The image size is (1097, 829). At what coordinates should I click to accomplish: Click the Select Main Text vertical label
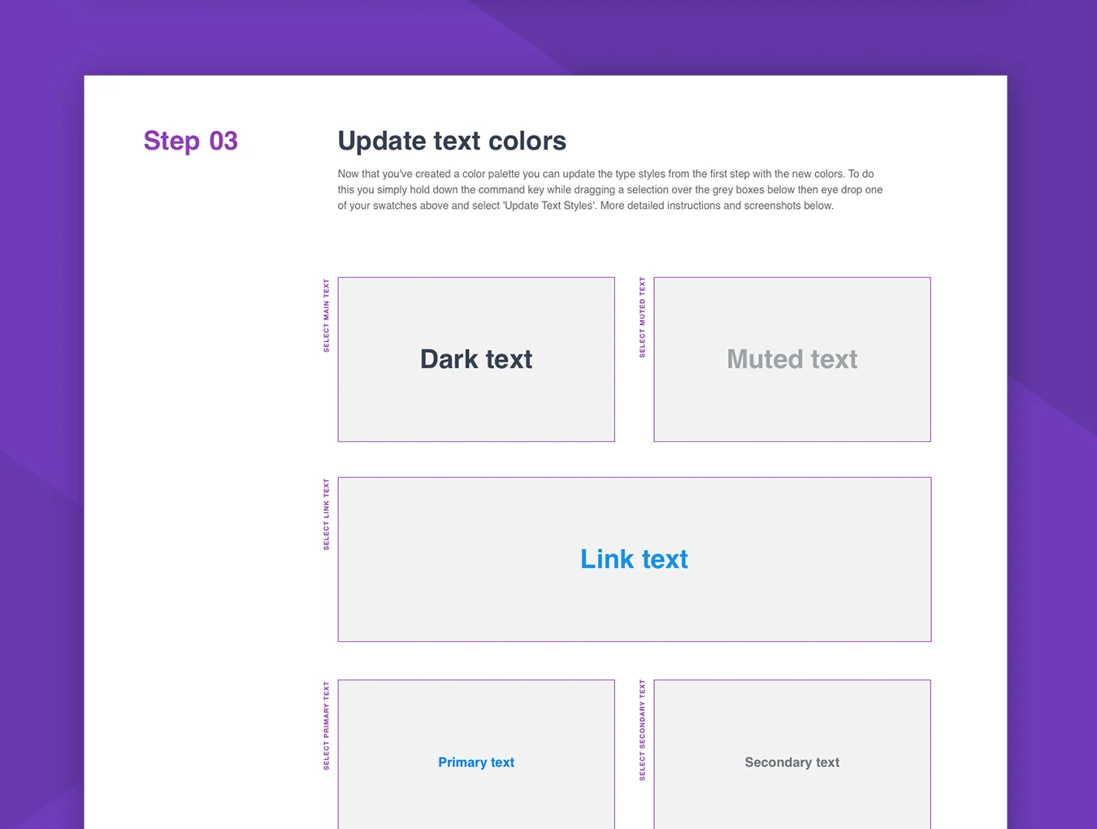tap(327, 315)
